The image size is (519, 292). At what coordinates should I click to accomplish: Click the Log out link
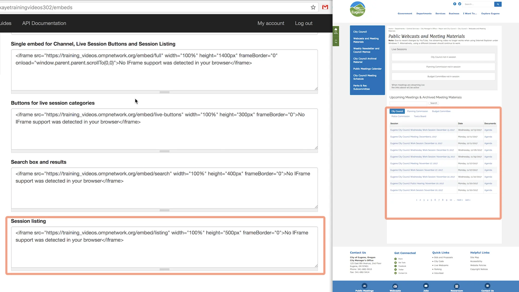[303, 23]
